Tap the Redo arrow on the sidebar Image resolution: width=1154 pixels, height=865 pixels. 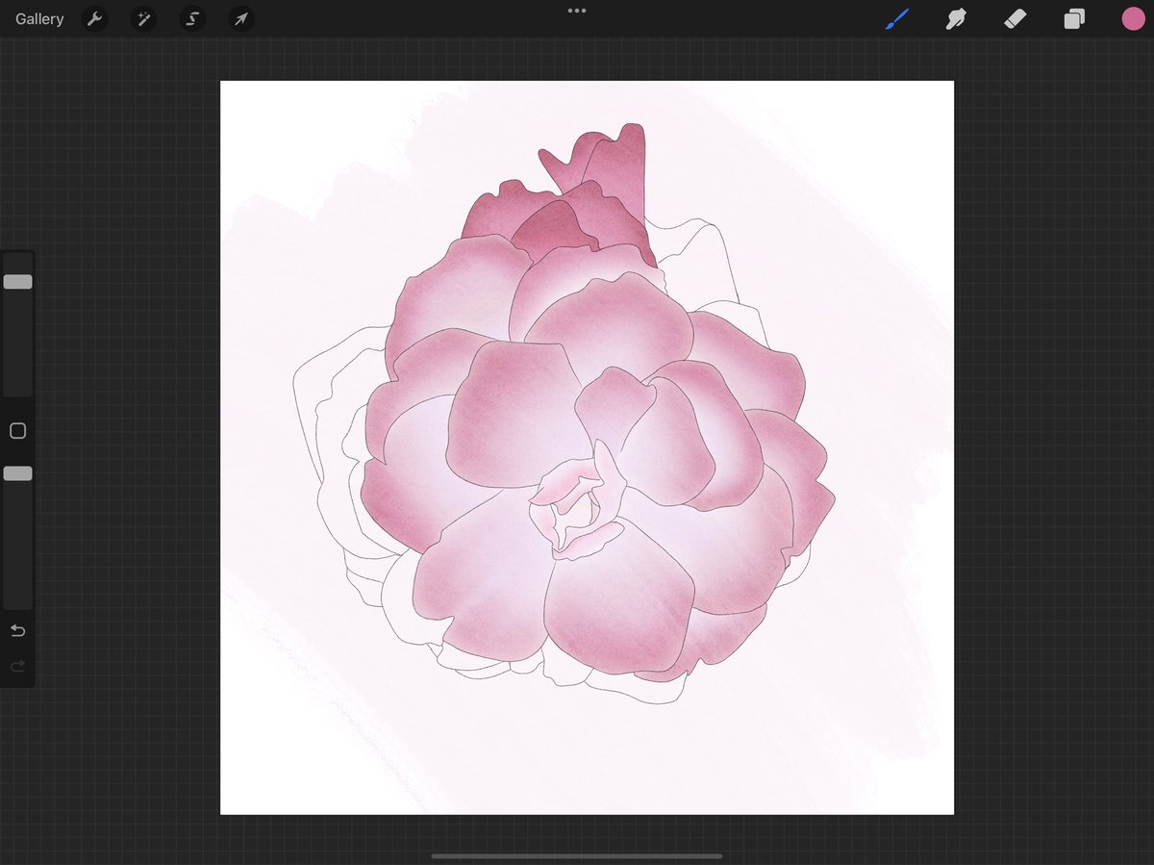(16, 665)
